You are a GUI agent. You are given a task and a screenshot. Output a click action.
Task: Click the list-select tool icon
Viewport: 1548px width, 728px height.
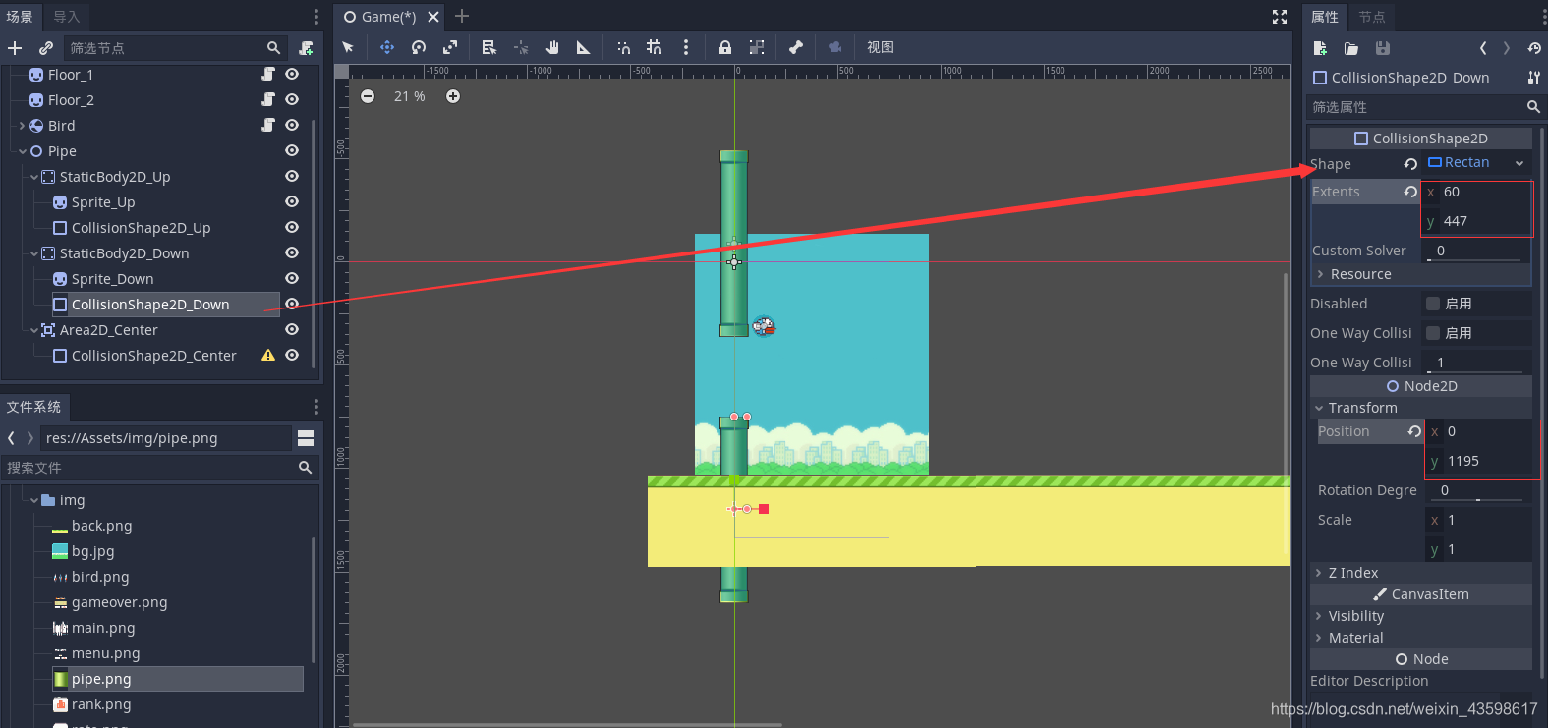pos(488,47)
